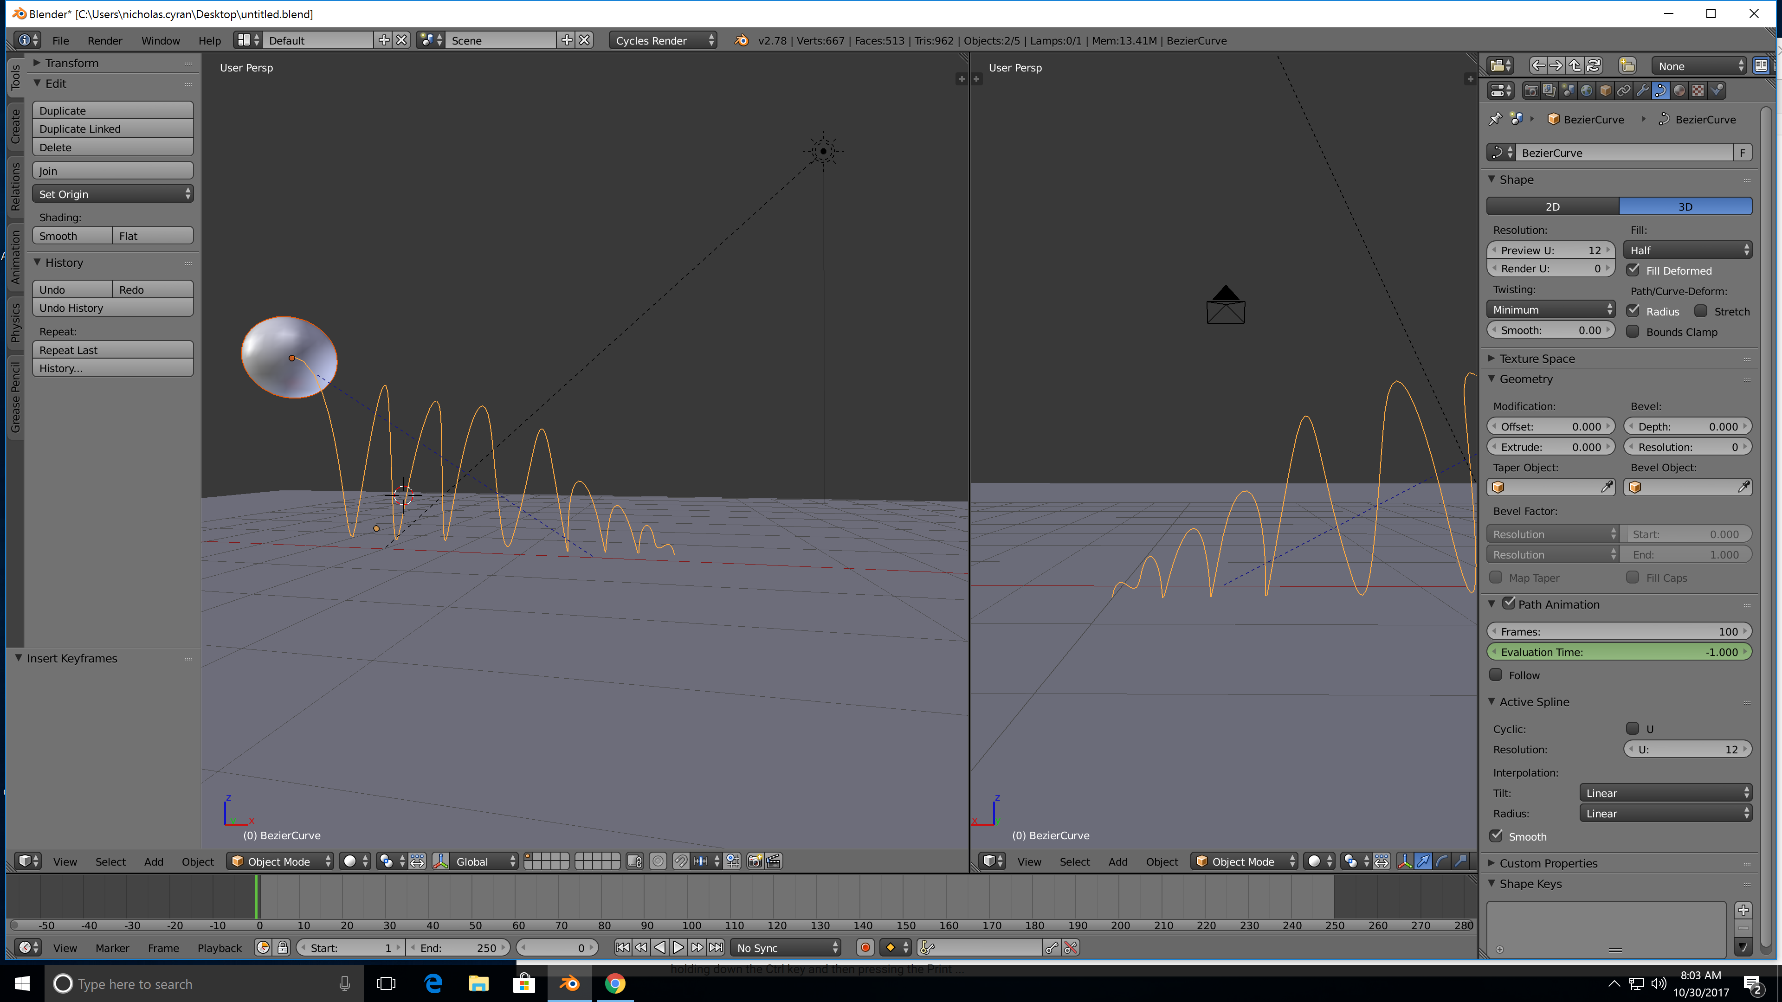Image resolution: width=1782 pixels, height=1002 pixels.
Task: Open the Window menu
Action: coord(161,40)
